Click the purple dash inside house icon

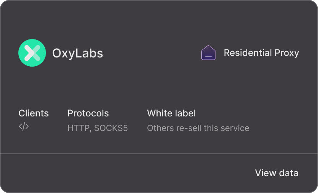[208, 57]
